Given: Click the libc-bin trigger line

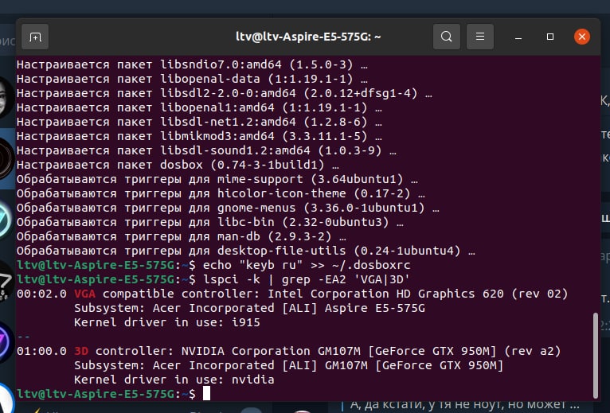Looking at the screenshot, I should 209,222.
